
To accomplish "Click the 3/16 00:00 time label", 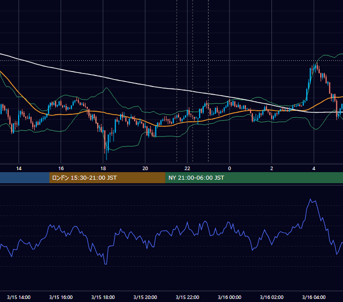I will tap(230, 297).
